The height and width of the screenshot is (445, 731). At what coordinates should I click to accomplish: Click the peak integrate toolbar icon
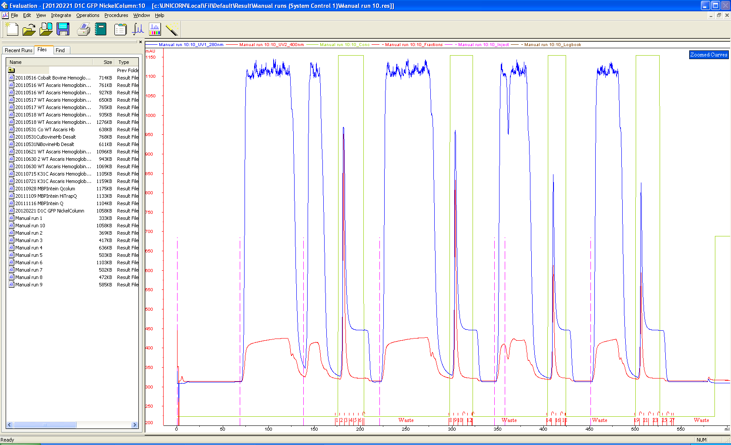(x=138, y=29)
